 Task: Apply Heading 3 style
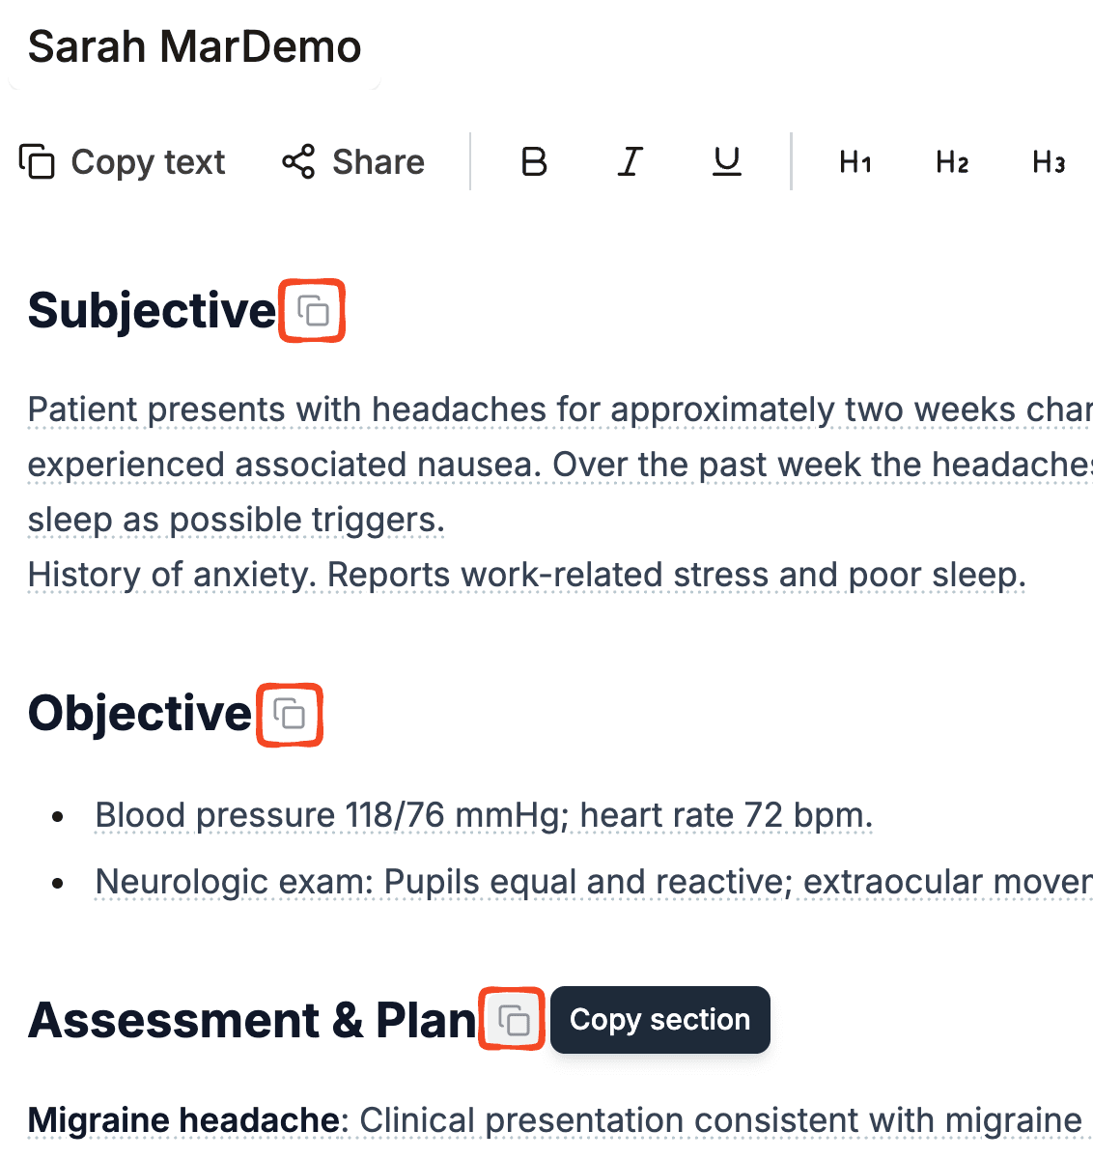point(1049,162)
